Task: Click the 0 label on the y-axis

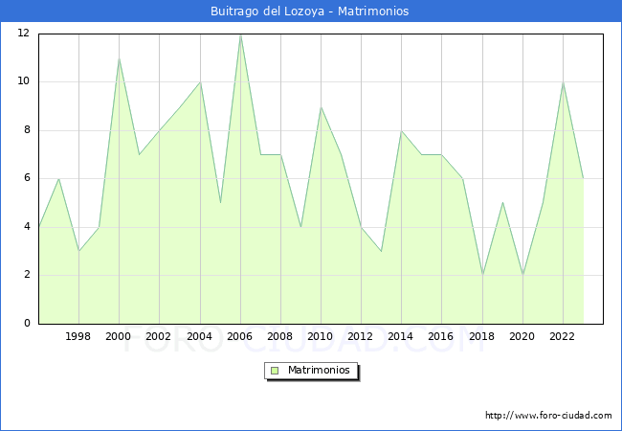Action: point(27,324)
